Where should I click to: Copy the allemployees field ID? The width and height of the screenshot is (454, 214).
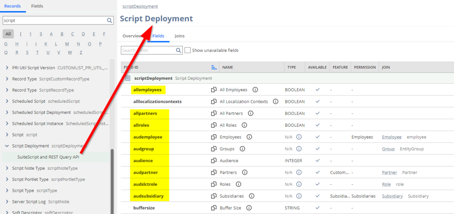214,90
